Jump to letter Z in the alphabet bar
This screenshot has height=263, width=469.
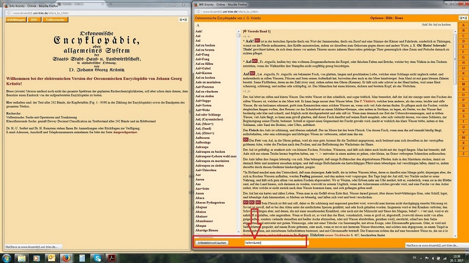click(463, 154)
